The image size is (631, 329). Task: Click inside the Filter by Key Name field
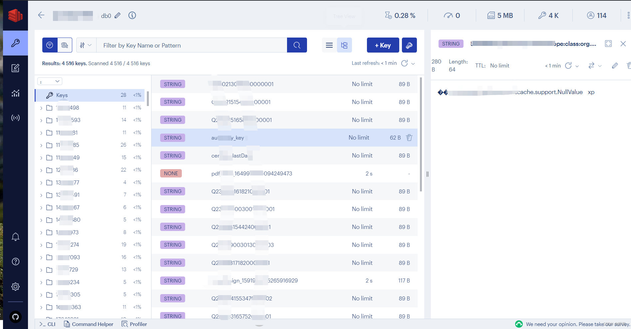tap(191, 45)
